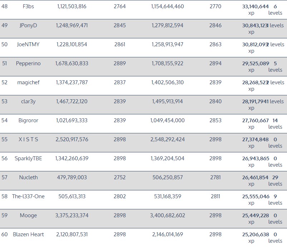This screenshot has width=287, height=247.
Task: Select the 479,789,003 starting XP cell
Action: [x=72, y=177]
